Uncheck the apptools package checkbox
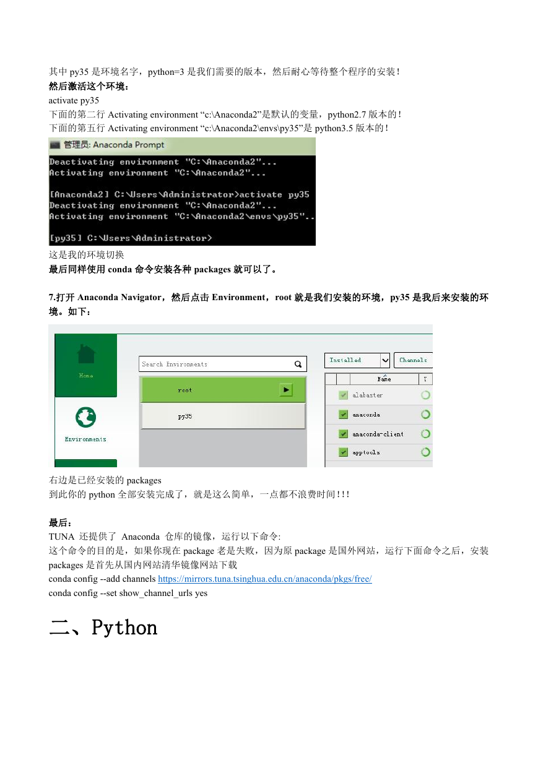538x760 pixels. (x=343, y=452)
